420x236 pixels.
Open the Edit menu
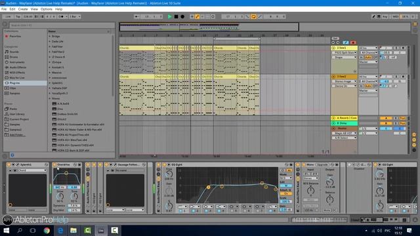(x=12, y=9)
